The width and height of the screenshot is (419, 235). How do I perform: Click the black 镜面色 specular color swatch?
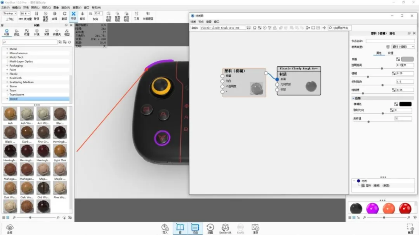tap(405, 104)
